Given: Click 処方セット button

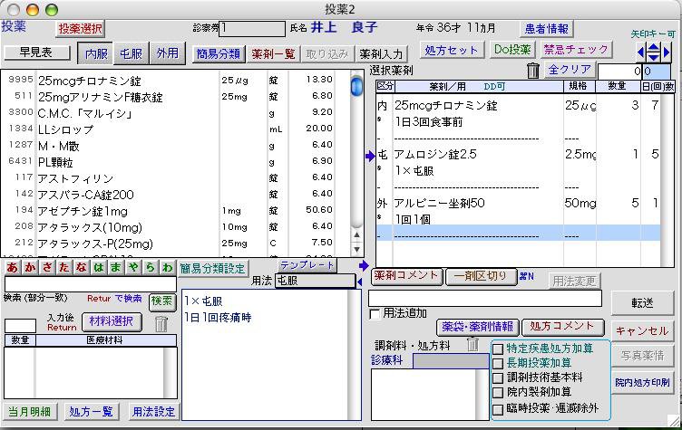Looking at the screenshot, I should pos(452,50).
